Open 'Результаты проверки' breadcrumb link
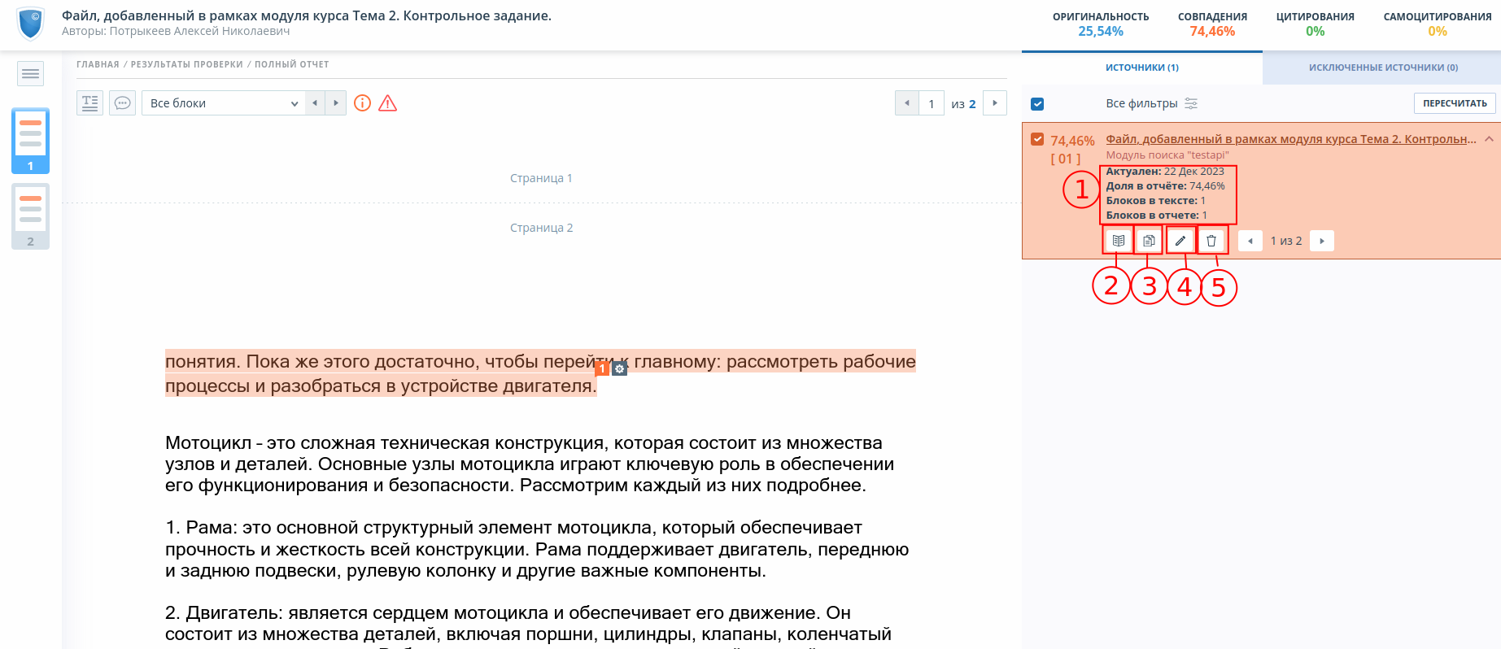Image resolution: width=1501 pixels, height=649 pixels. tap(187, 64)
